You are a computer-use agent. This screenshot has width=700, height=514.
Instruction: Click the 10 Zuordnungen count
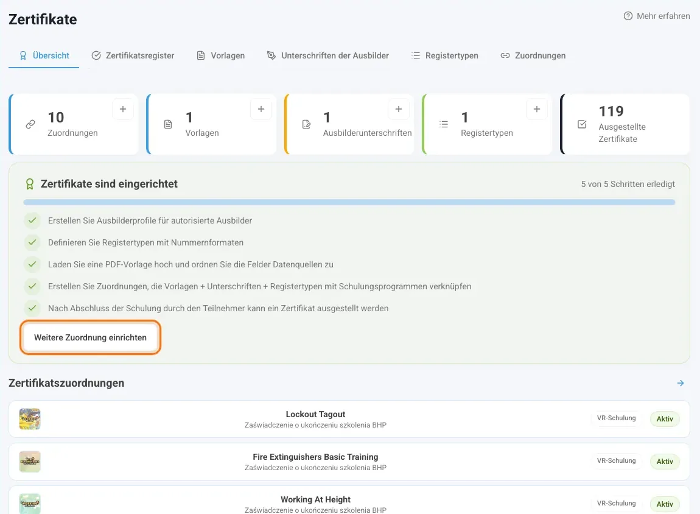pos(56,118)
